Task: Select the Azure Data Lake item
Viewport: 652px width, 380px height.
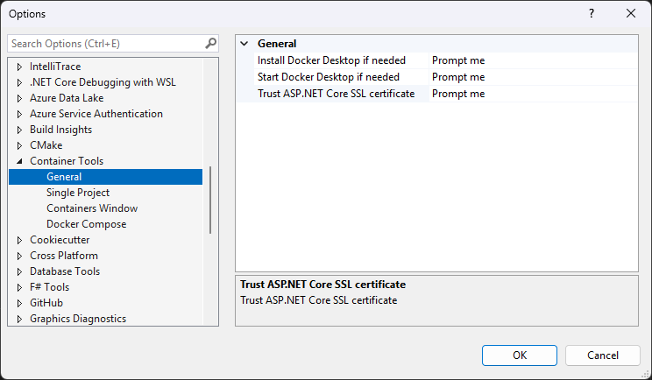Action: [x=67, y=98]
